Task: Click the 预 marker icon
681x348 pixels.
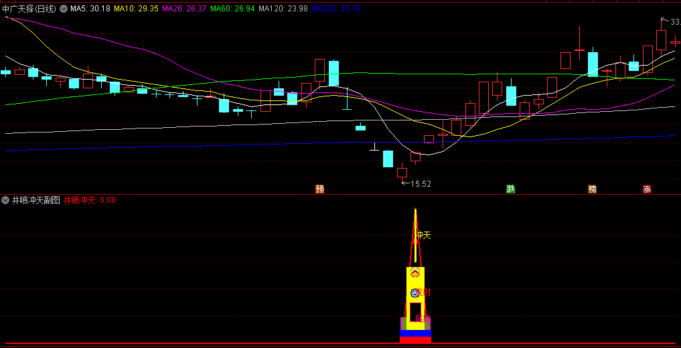Action: click(x=319, y=189)
